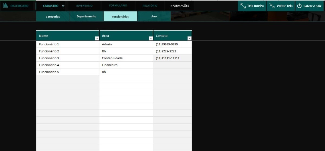
Task: Click the Dashboard bar chart icon
Action: (5, 5)
